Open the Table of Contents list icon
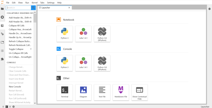The height and width of the screenshot is (108, 212). [2, 51]
